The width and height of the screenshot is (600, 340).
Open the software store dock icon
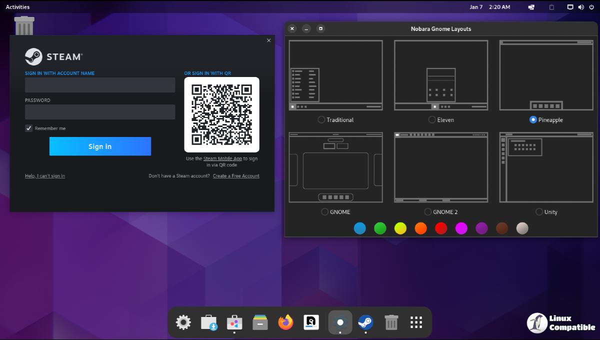pos(234,322)
